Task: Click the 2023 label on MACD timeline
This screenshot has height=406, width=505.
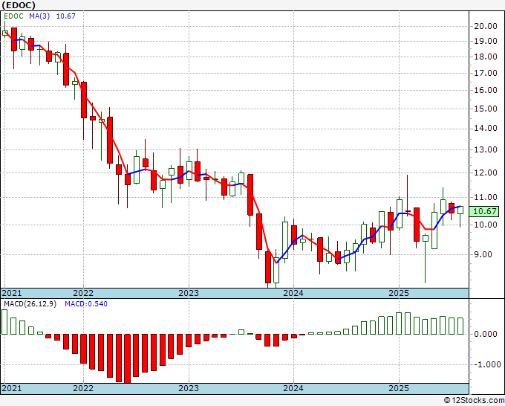Action: [189, 388]
